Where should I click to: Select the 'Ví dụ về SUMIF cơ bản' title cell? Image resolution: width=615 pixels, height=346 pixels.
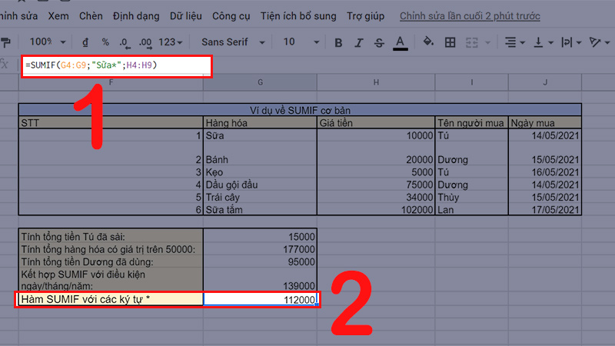point(300,110)
